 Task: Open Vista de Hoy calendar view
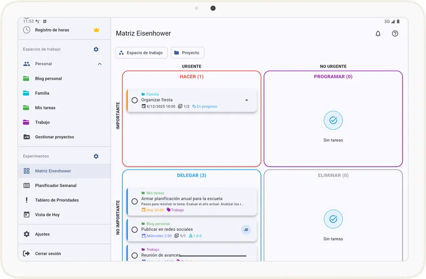tap(47, 215)
